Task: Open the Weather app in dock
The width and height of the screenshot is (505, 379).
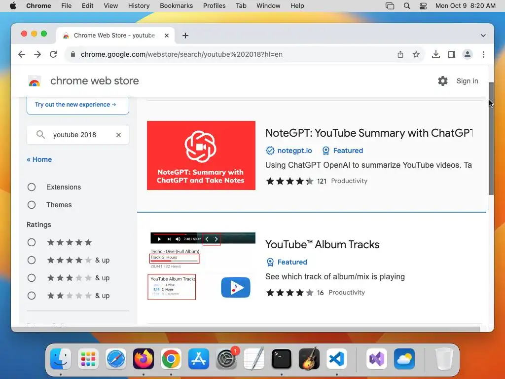Action: [x=404, y=359]
